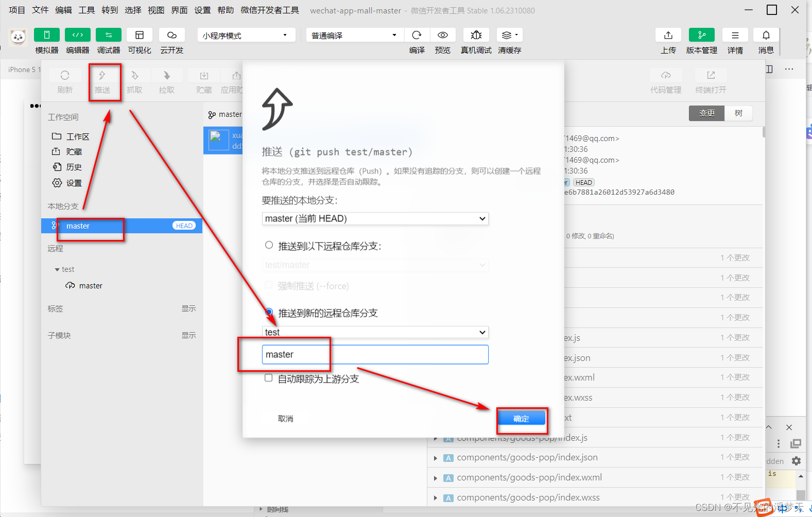Enable auto-track as upstream branch checkbox
Screen dimensions: 812x517
(x=268, y=378)
